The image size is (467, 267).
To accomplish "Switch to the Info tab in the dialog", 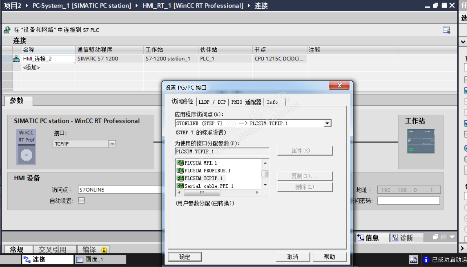I will pyautogui.click(x=272, y=102).
